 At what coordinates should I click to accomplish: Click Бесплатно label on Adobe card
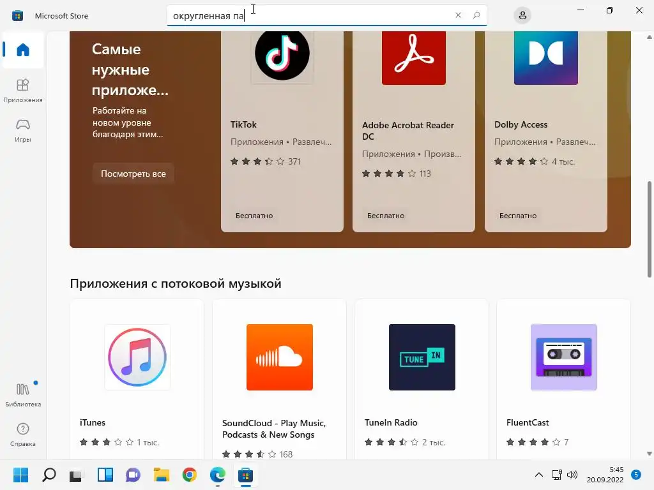386,216
